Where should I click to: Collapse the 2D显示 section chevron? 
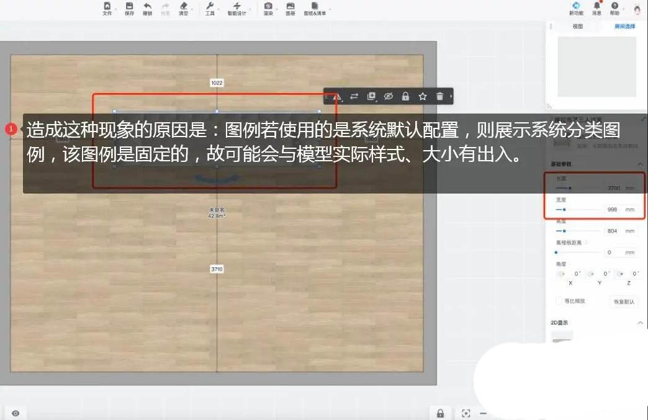click(x=640, y=323)
